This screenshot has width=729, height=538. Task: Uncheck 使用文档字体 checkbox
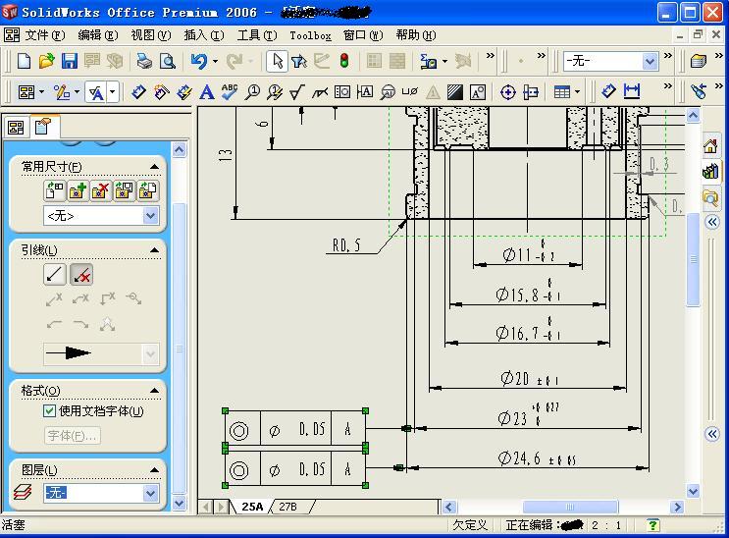49,411
